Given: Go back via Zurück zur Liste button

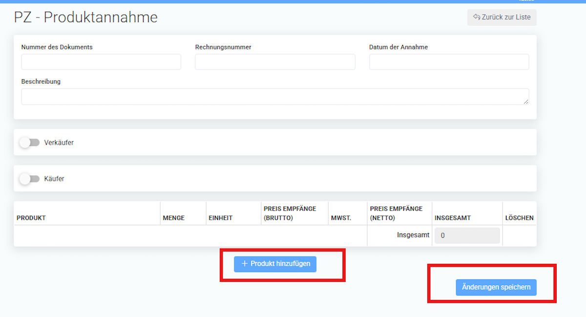Looking at the screenshot, I should (502, 17).
